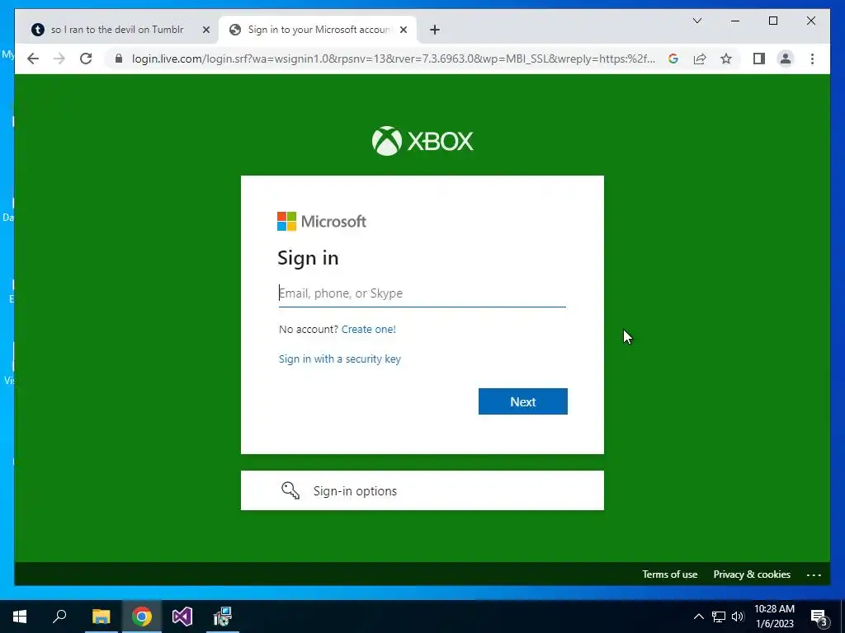Image resolution: width=845 pixels, height=633 pixels.
Task: Focus the Email, phone, or Skype field
Action: (422, 293)
